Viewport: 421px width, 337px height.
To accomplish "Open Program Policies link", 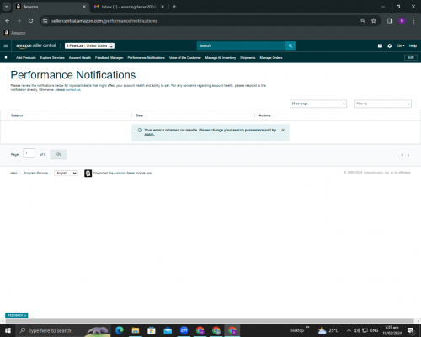I will pyautogui.click(x=35, y=173).
